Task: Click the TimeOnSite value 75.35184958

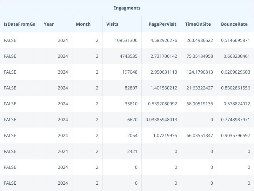Action: coord(200,56)
